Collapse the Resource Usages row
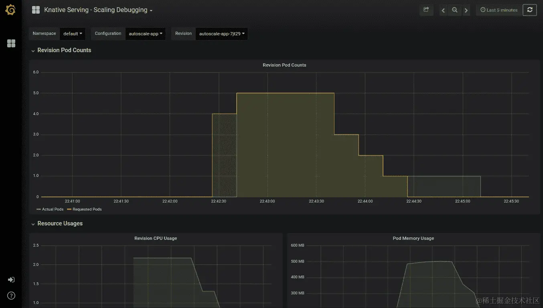This screenshot has width=543, height=308. click(x=57, y=223)
